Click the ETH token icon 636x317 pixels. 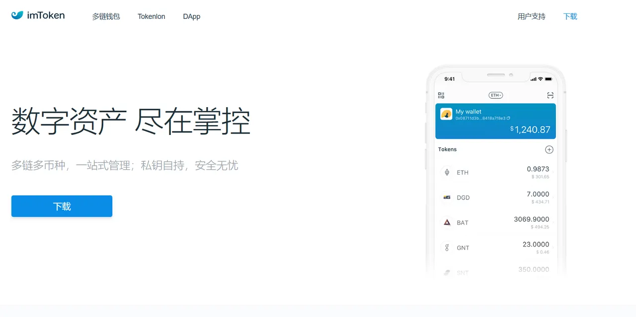tap(447, 172)
